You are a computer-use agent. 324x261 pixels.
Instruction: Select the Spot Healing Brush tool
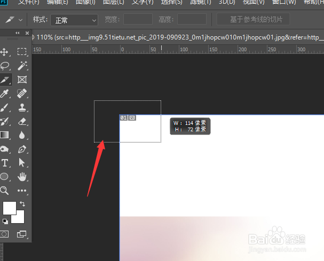pyautogui.click(x=22, y=93)
